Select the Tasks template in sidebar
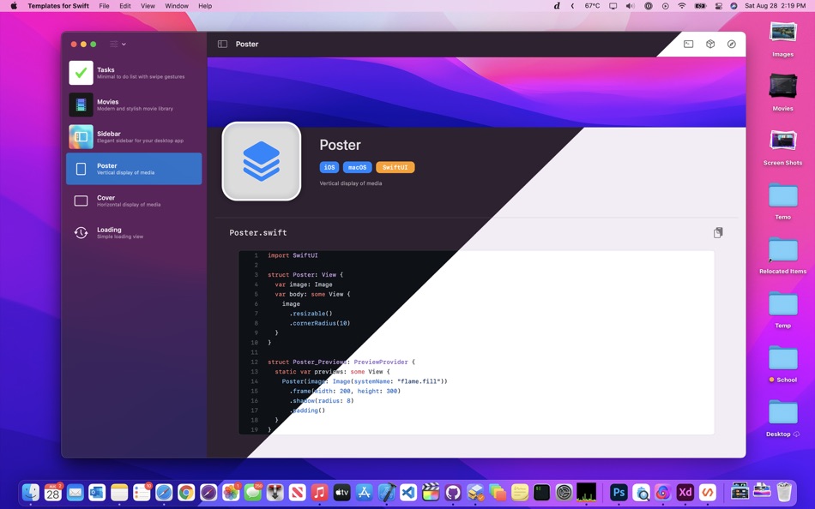Image resolution: width=815 pixels, height=509 pixels. pos(134,73)
